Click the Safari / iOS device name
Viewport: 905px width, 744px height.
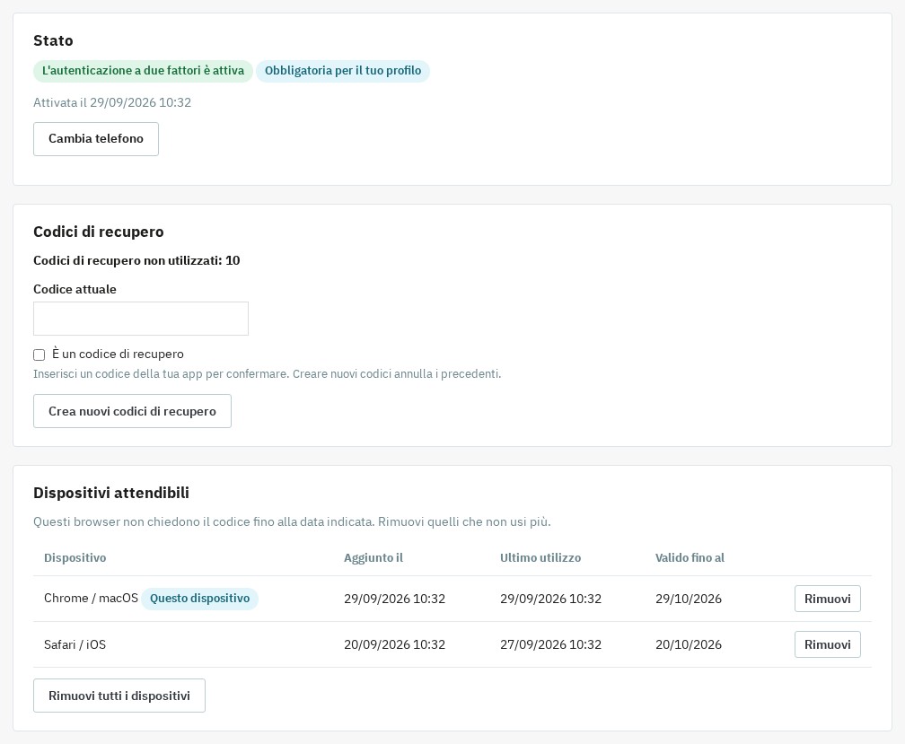click(75, 644)
